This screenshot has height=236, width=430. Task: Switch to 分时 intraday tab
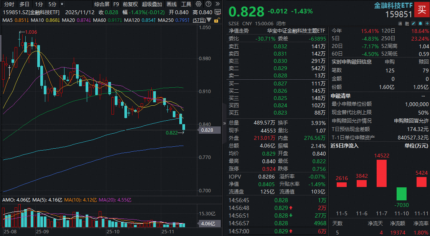click(9, 4)
